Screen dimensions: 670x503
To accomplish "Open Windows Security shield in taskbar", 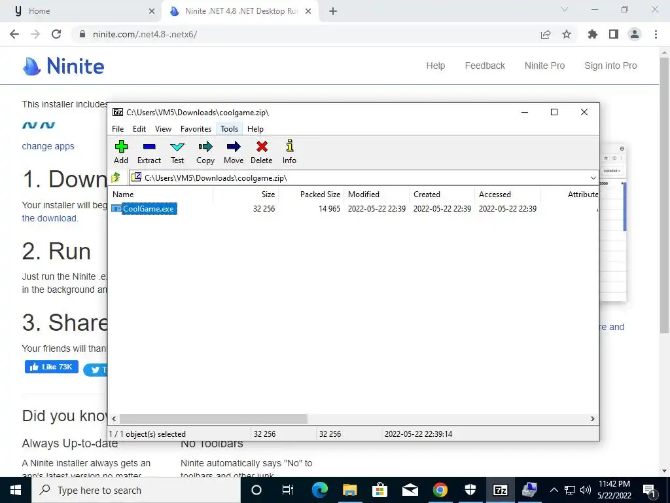I will click(470, 490).
